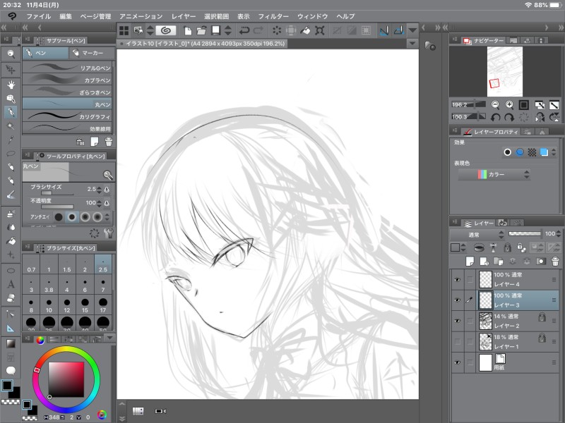Click the Fill bucket command icon

point(305,30)
